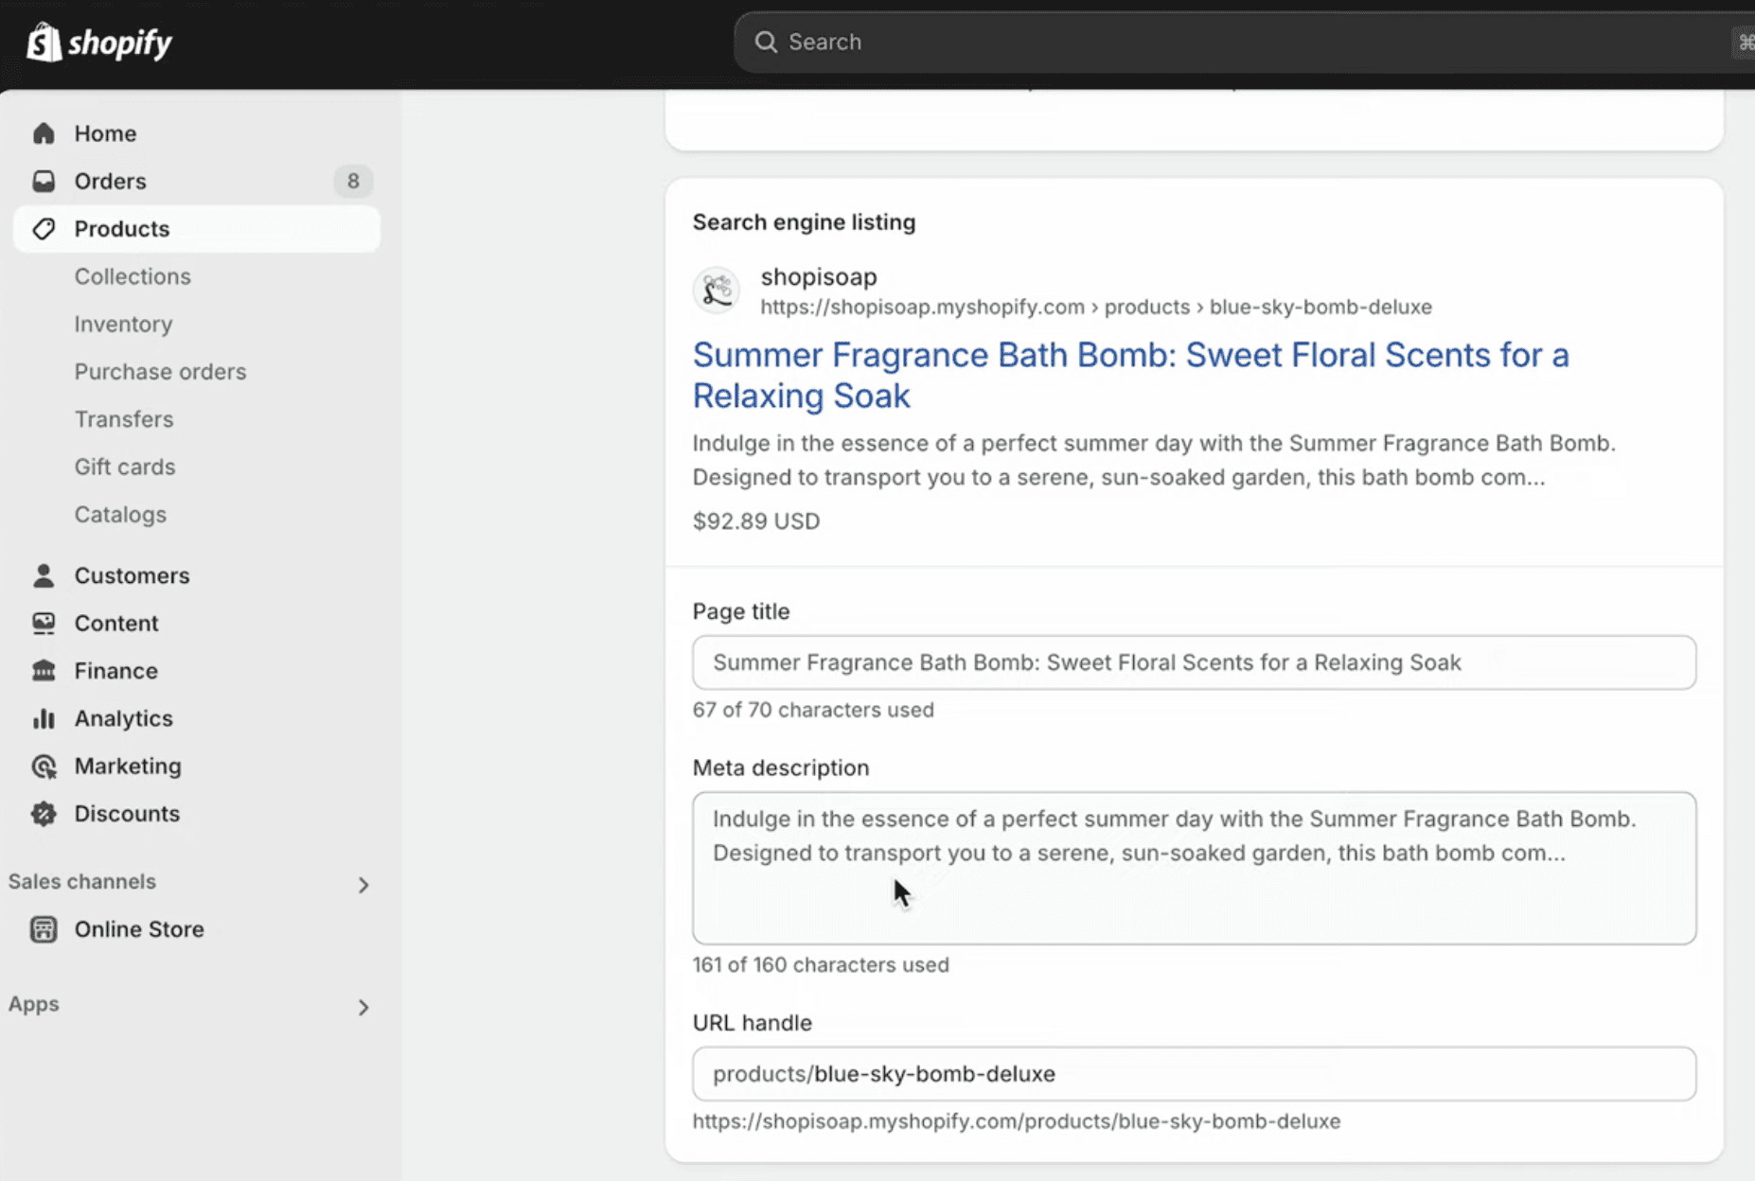Click the Analytics bar chart icon
This screenshot has width=1755, height=1181.
44,718
